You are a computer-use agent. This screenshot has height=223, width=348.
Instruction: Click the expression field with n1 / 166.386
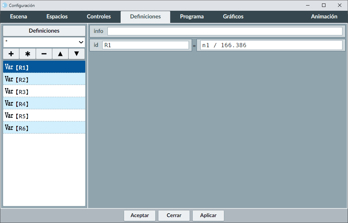pyautogui.click(x=269, y=45)
